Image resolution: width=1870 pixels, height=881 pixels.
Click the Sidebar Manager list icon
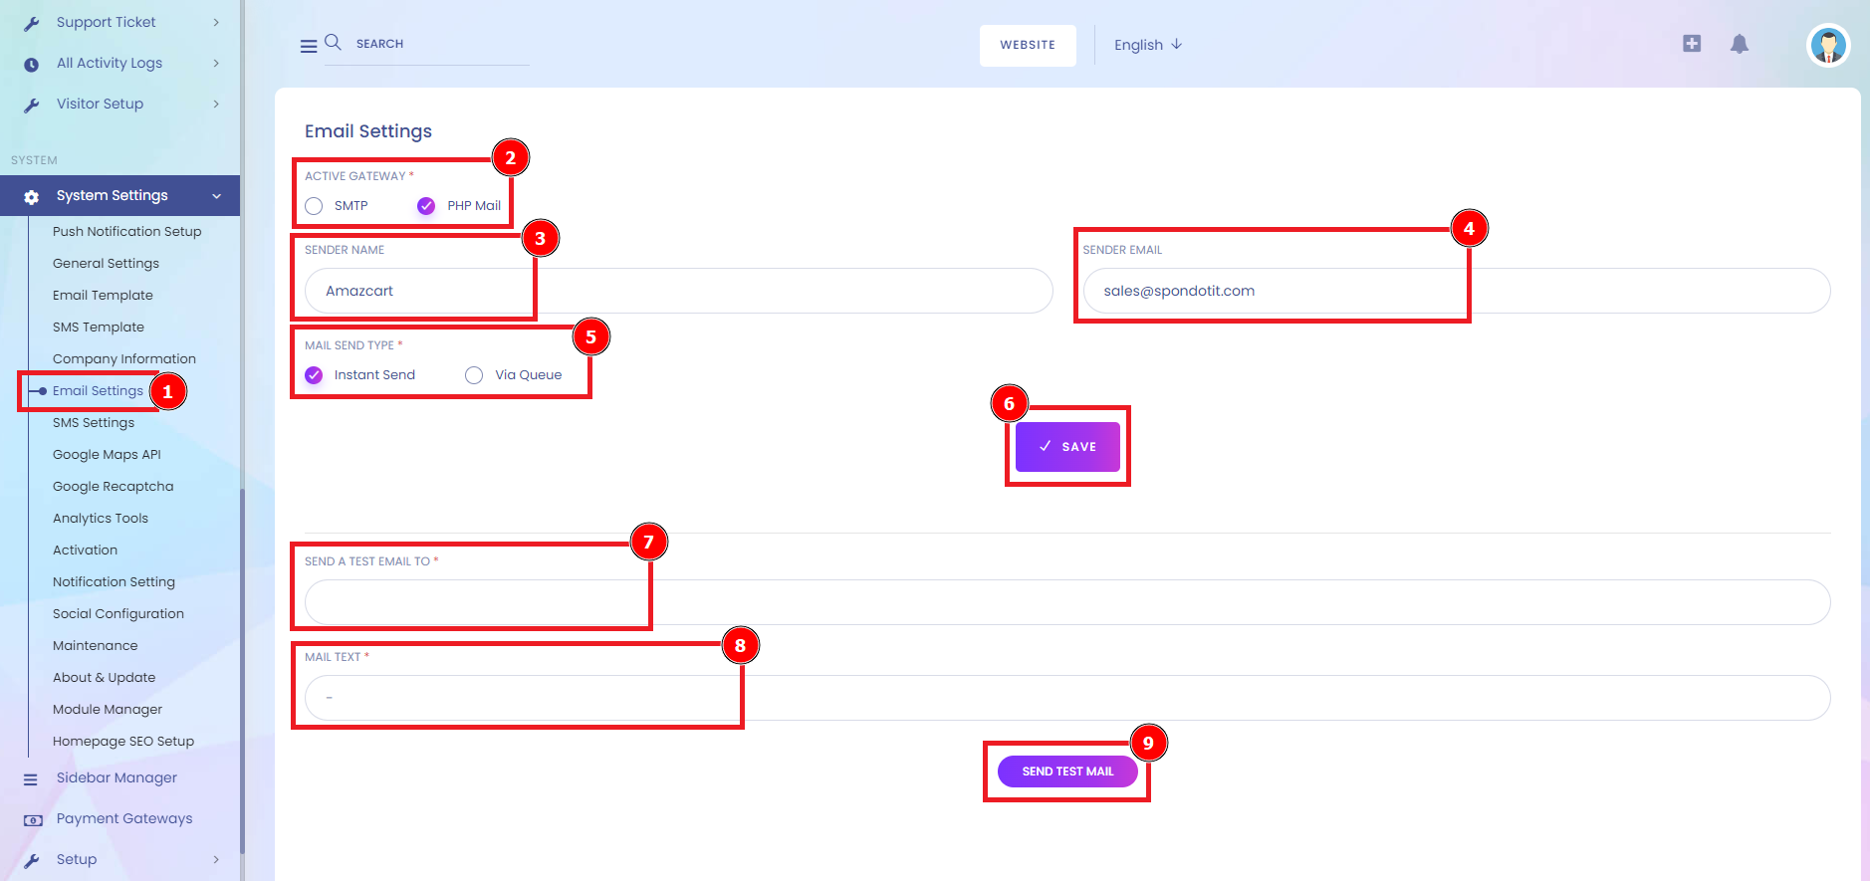[31, 779]
